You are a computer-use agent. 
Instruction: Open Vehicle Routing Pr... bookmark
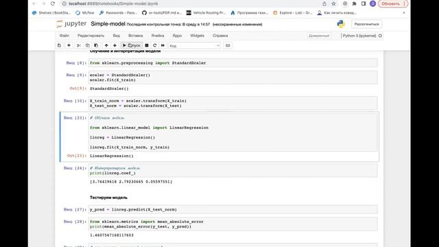click(206, 13)
